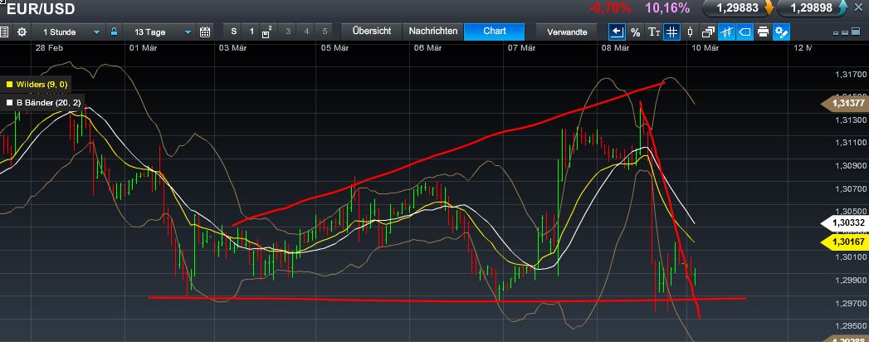Screen dimensions: 869x342
Task: Choose the smallest panel size icon
Action: tap(837, 33)
